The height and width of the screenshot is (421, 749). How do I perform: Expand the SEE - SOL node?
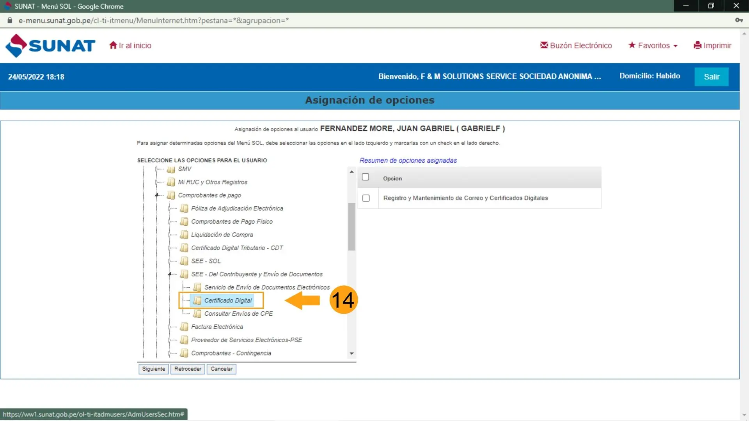[170, 261]
